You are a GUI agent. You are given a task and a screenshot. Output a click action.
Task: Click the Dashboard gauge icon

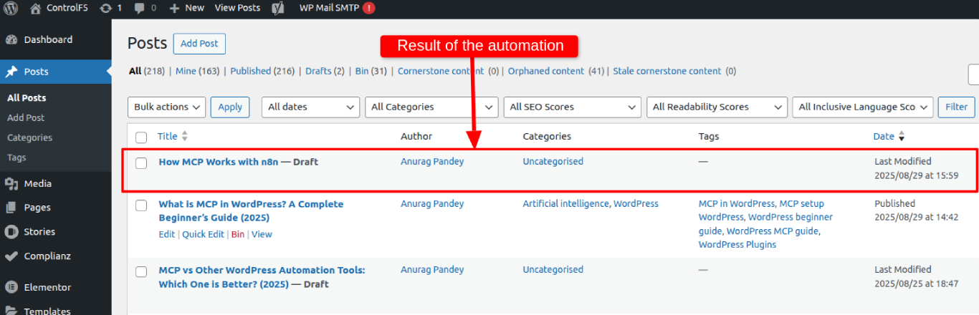(x=11, y=39)
